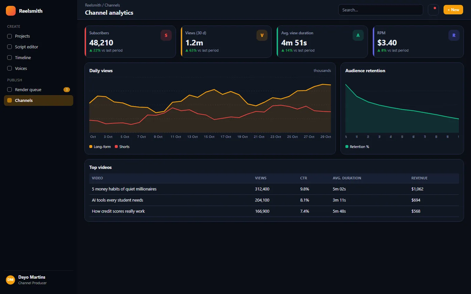Viewport: 471px width, 294px height.
Task: Open Render queue in the sidebar
Action: coord(39,90)
